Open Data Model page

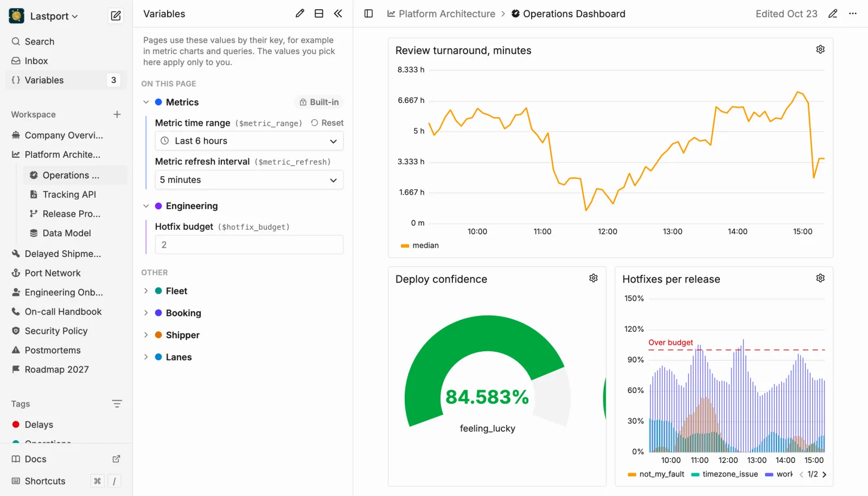[x=75, y=233]
